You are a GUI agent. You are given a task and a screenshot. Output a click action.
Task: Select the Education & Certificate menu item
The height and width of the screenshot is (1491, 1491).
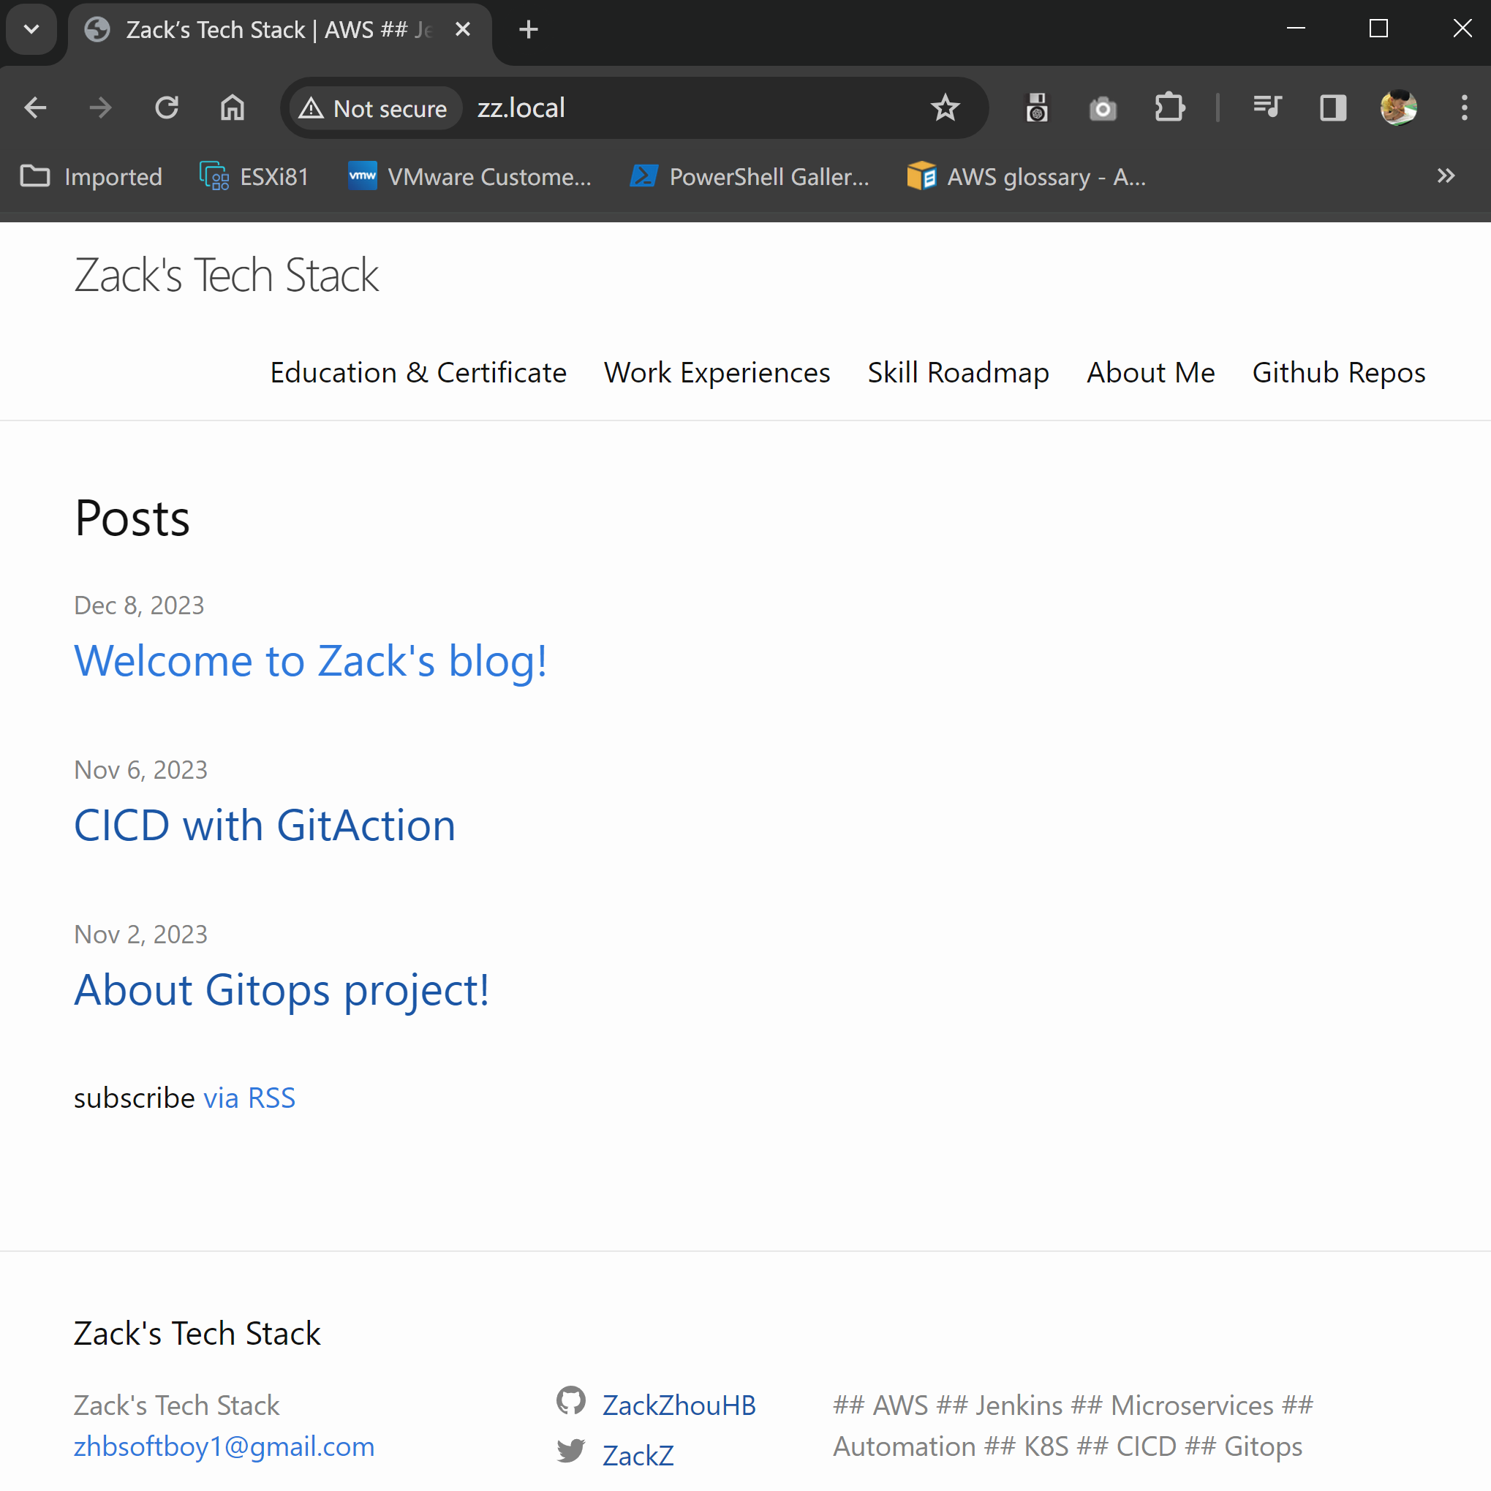(x=419, y=371)
